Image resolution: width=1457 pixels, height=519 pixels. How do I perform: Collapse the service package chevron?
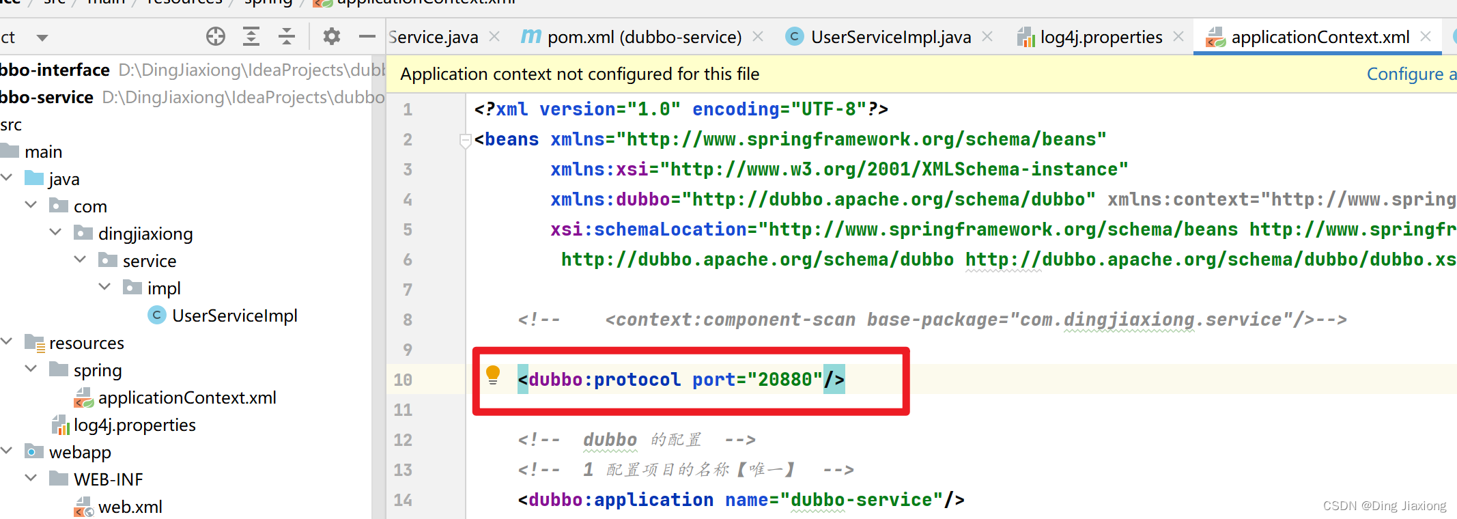coord(80,259)
